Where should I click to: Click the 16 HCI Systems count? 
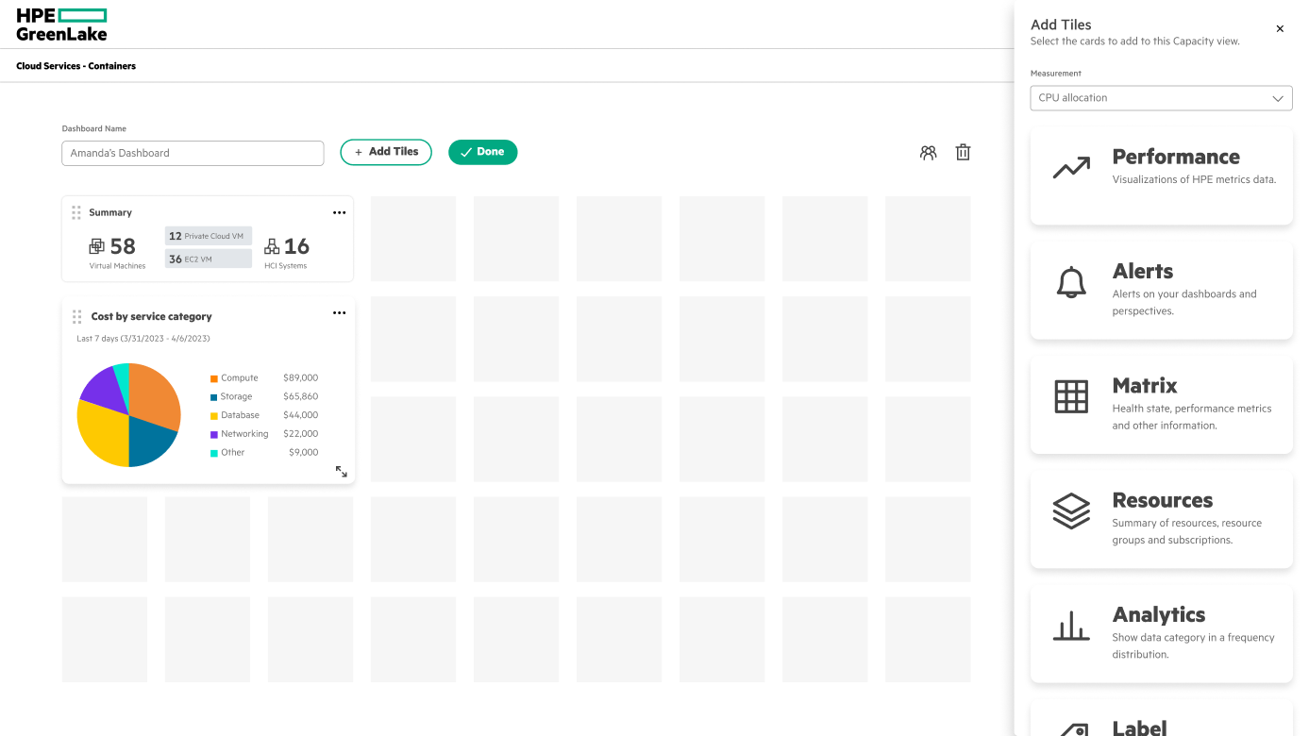[296, 246]
